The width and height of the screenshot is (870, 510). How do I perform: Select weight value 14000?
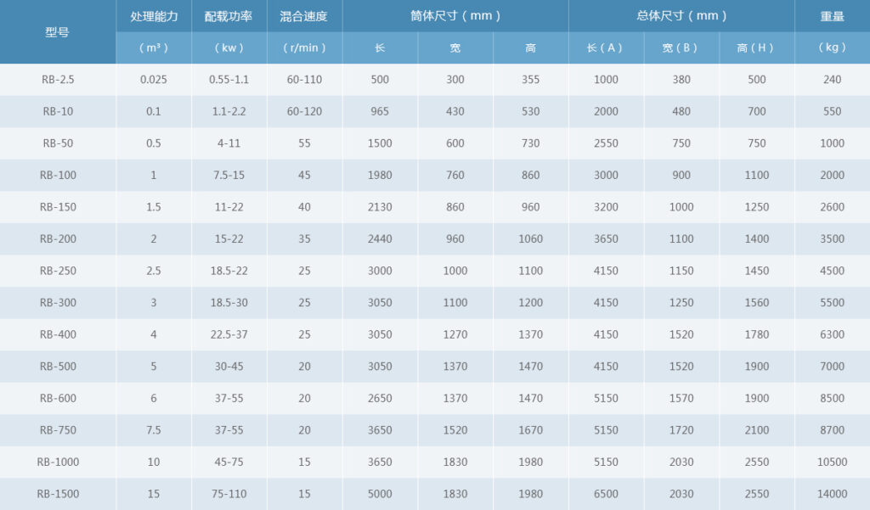pos(832,494)
